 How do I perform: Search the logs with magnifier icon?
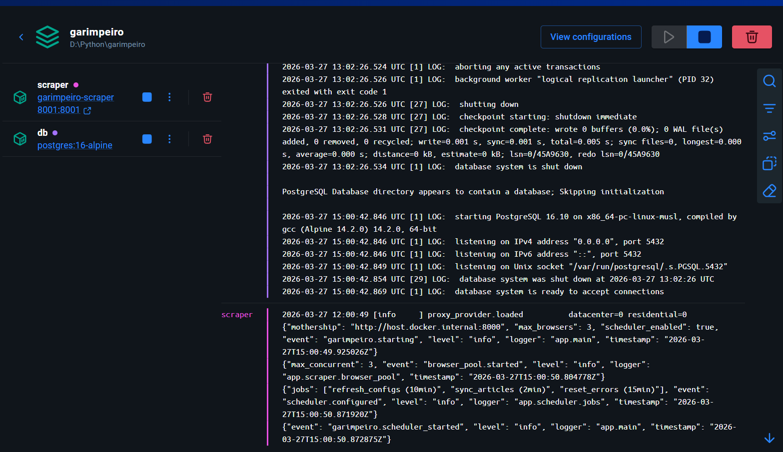770,81
